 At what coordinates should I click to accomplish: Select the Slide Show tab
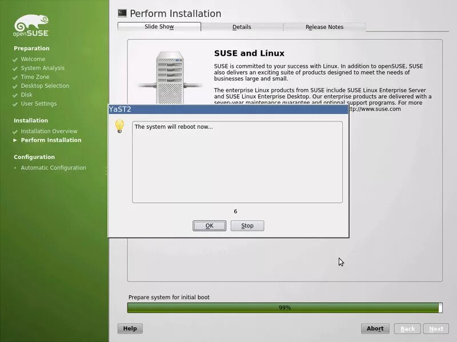pos(159,26)
